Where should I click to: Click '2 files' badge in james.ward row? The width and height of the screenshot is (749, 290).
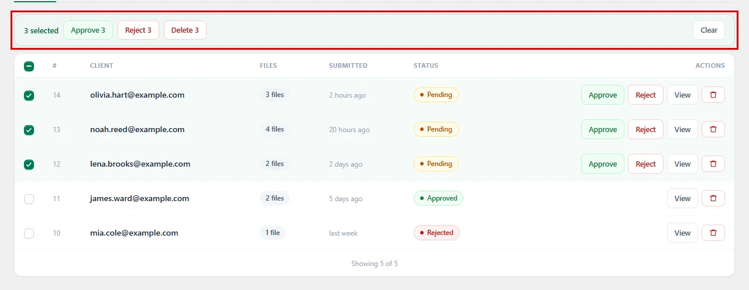point(274,198)
